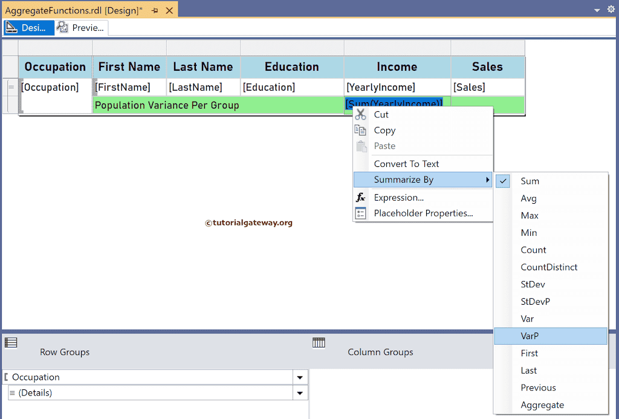Click the Paste icon in context menu

click(361, 146)
